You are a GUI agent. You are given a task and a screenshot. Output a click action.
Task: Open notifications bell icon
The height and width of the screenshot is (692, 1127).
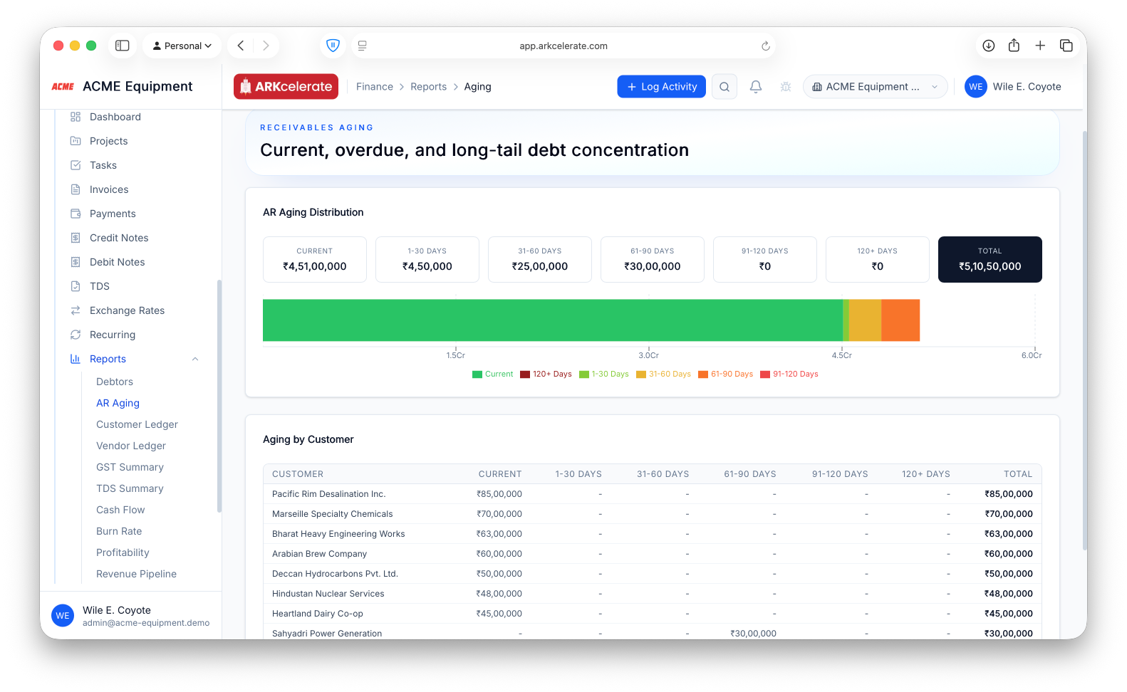pos(756,87)
